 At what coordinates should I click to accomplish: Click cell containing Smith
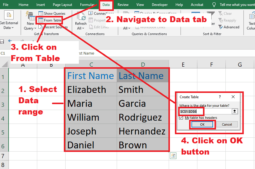[x=143, y=89]
